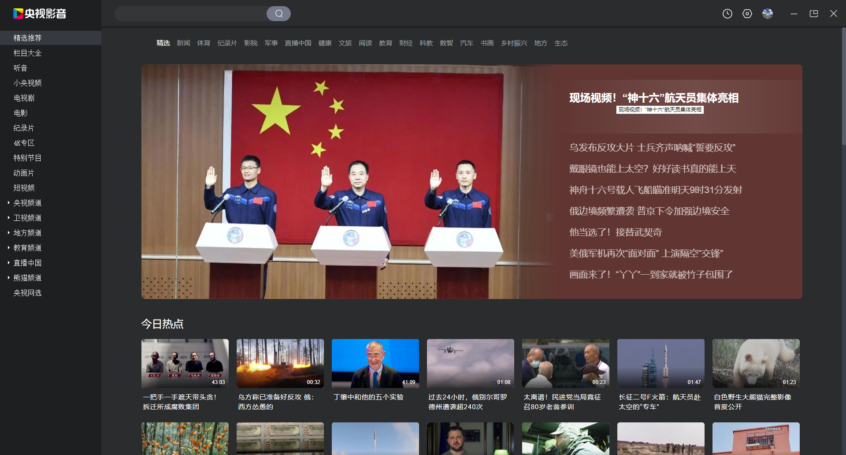The image size is (846, 455).
Task: Expand the 卫视频道 list
Action: (x=9, y=218)
